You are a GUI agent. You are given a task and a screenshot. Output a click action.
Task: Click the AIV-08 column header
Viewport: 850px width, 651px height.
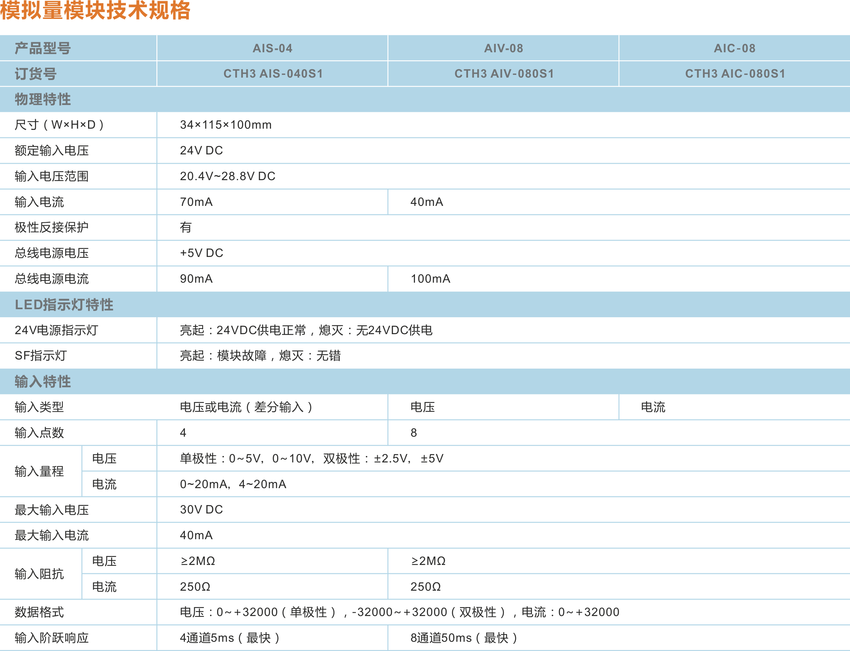tap(503, 48)
